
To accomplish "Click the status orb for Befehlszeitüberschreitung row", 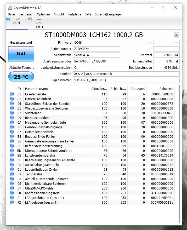I will click(12, 146).
